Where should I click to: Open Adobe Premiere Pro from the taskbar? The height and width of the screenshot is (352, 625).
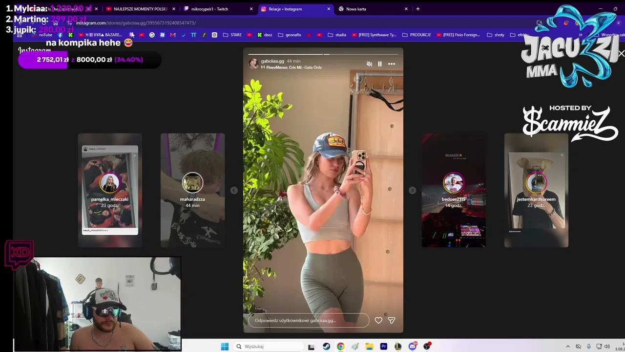pyautogui.click(x=384, y=347)
